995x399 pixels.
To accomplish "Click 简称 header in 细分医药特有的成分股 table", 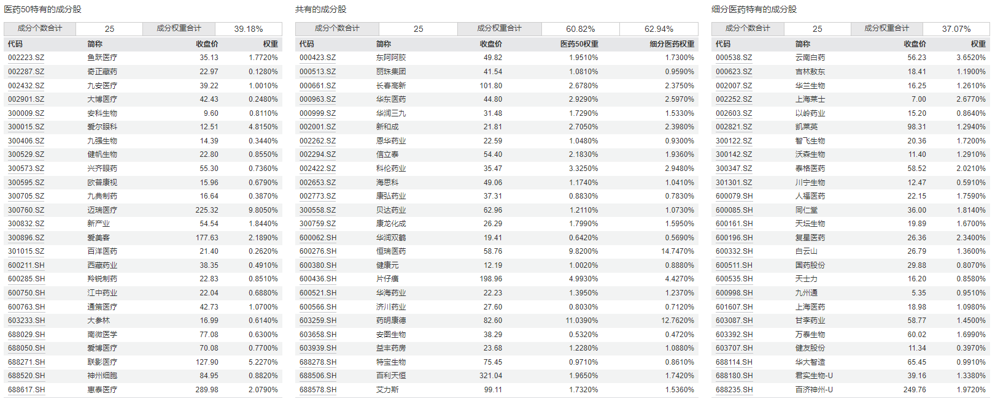I will coord(802,44).
